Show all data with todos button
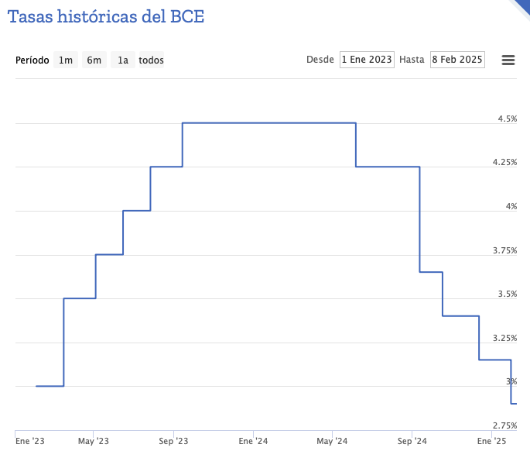Image resolution: width=530 pixels, height=458 pixels. tap(151, 60)
